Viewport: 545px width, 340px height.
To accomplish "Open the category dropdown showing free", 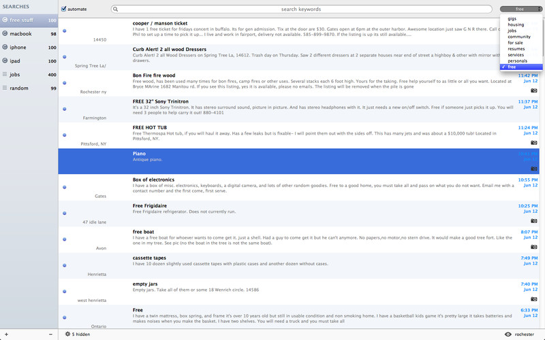I will pos(520,10).
